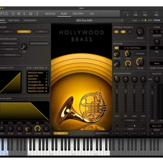Solo the Srnd microphone channel
The height and width of the screenshot is (164, 163).
coord(145,133)
